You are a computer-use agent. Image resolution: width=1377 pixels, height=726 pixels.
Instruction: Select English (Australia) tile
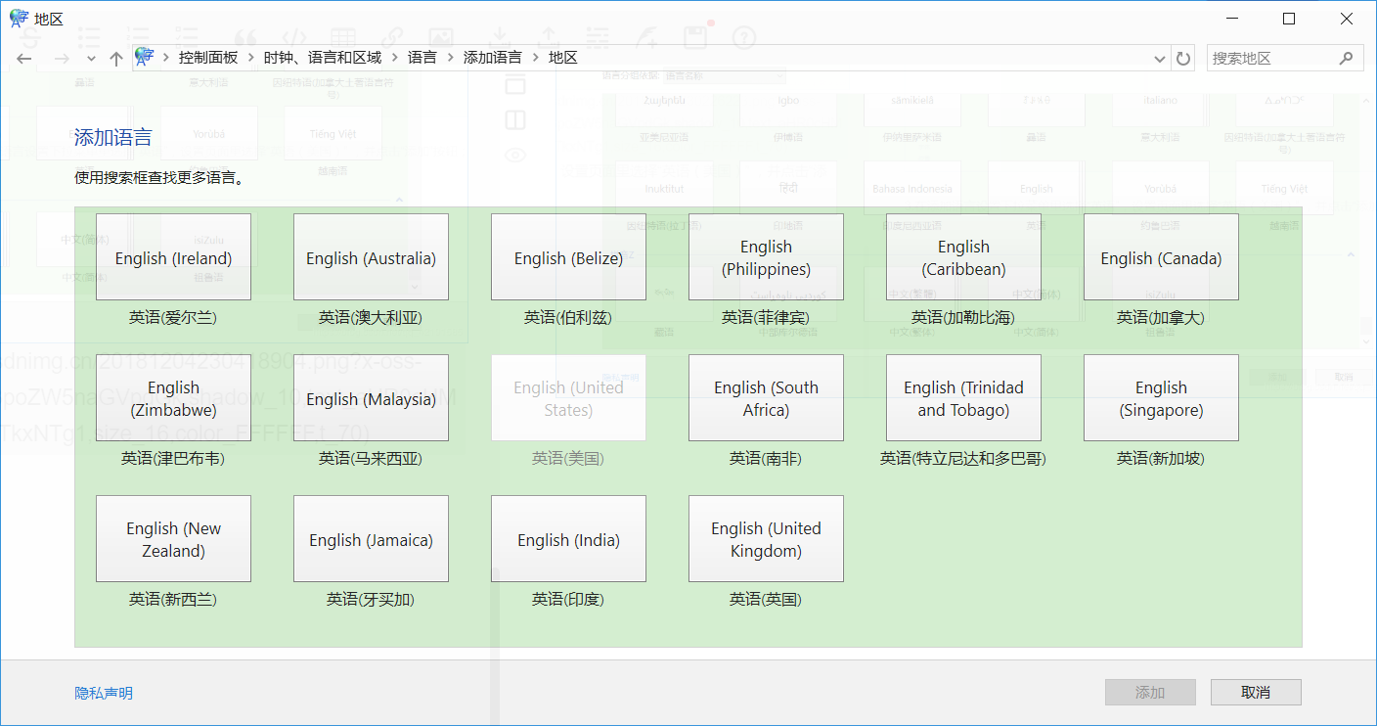(x=371, y=257)
